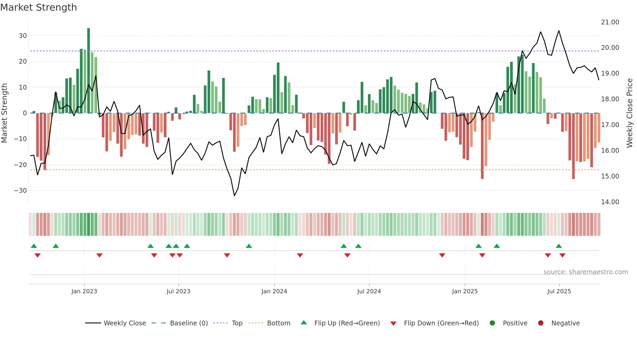Click the Jan 2023 x-axis label
637x358 pixels.
84,291
